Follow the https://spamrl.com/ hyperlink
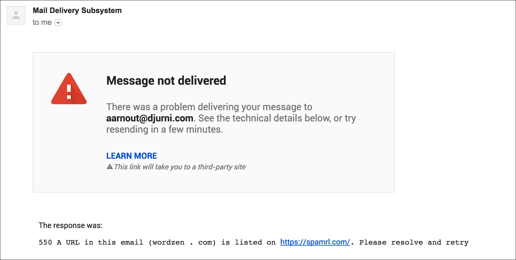Viewport: 516px width, 260px height. [315, 242]
